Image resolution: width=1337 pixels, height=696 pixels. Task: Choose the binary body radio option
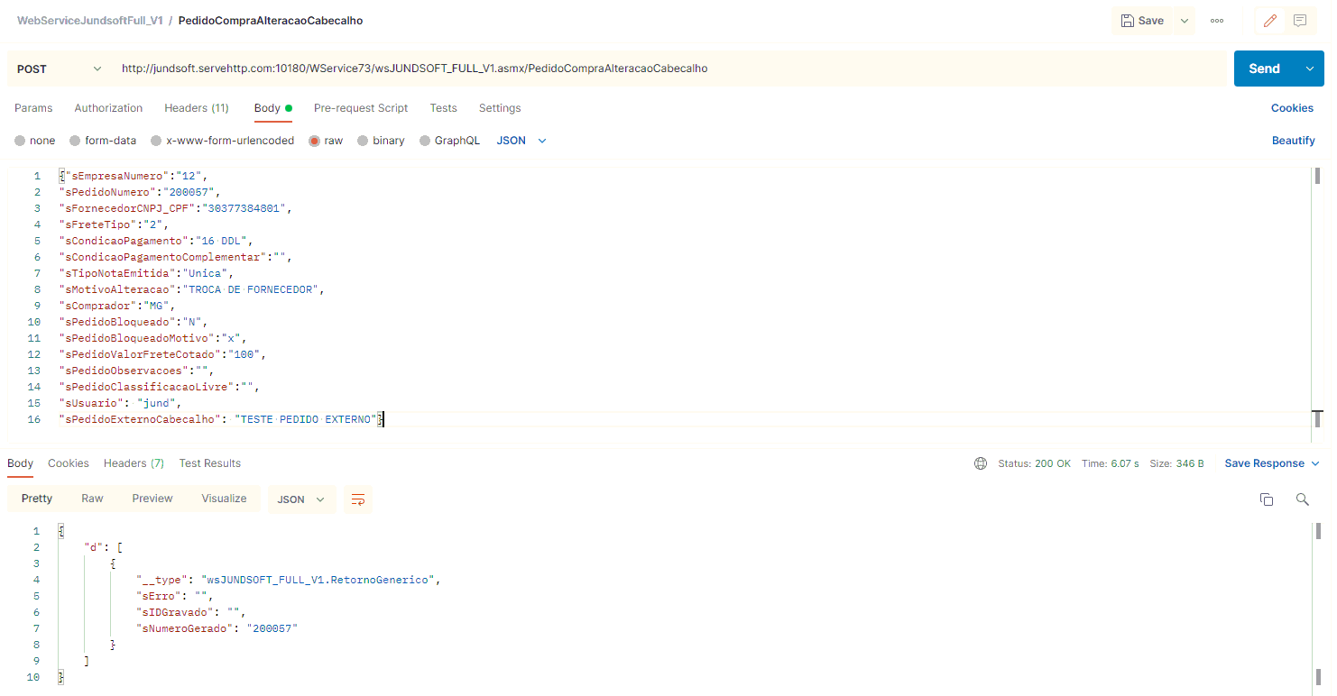[x=363, y=141]
